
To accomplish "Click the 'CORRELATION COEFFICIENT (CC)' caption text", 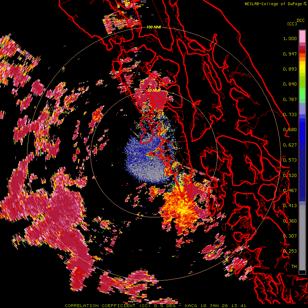I will pyautogui.click(x=108, y=306).
